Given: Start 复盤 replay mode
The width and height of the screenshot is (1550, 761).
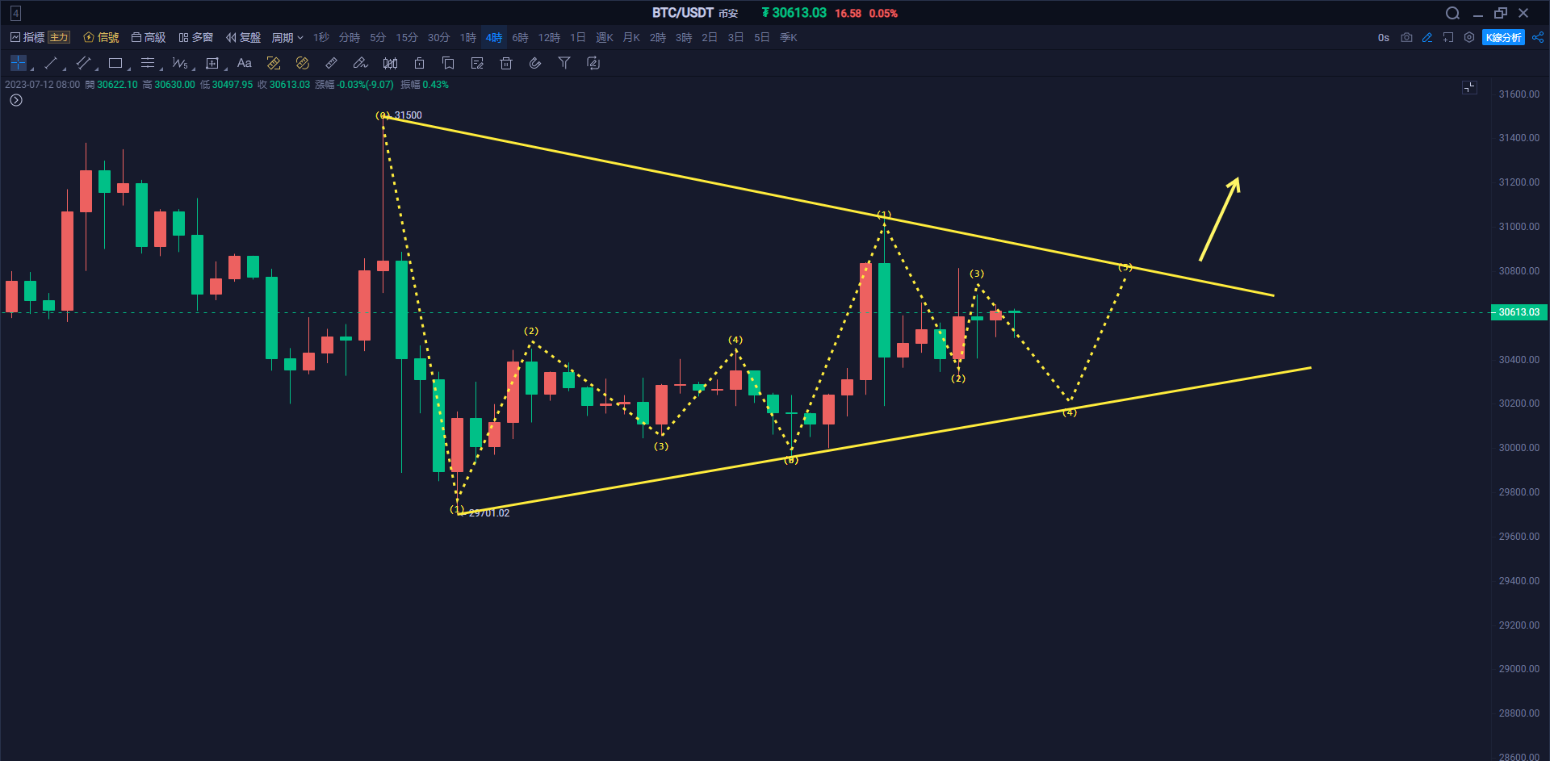Looking at the screenshot, I should 244,37.
